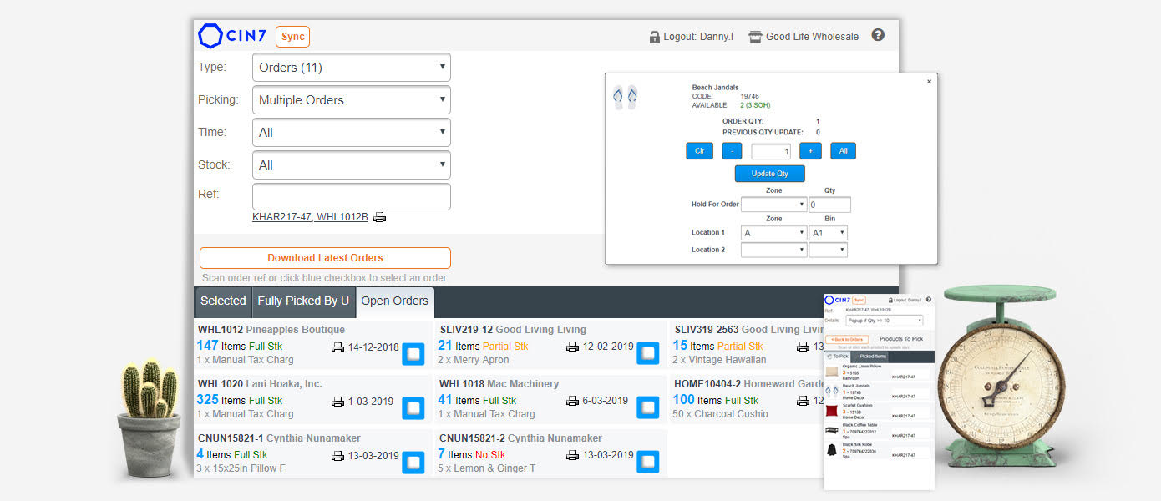Screen dimensions: 1161x501
Task: Click Hold For Order Qty field
Action: click(829, 205)
